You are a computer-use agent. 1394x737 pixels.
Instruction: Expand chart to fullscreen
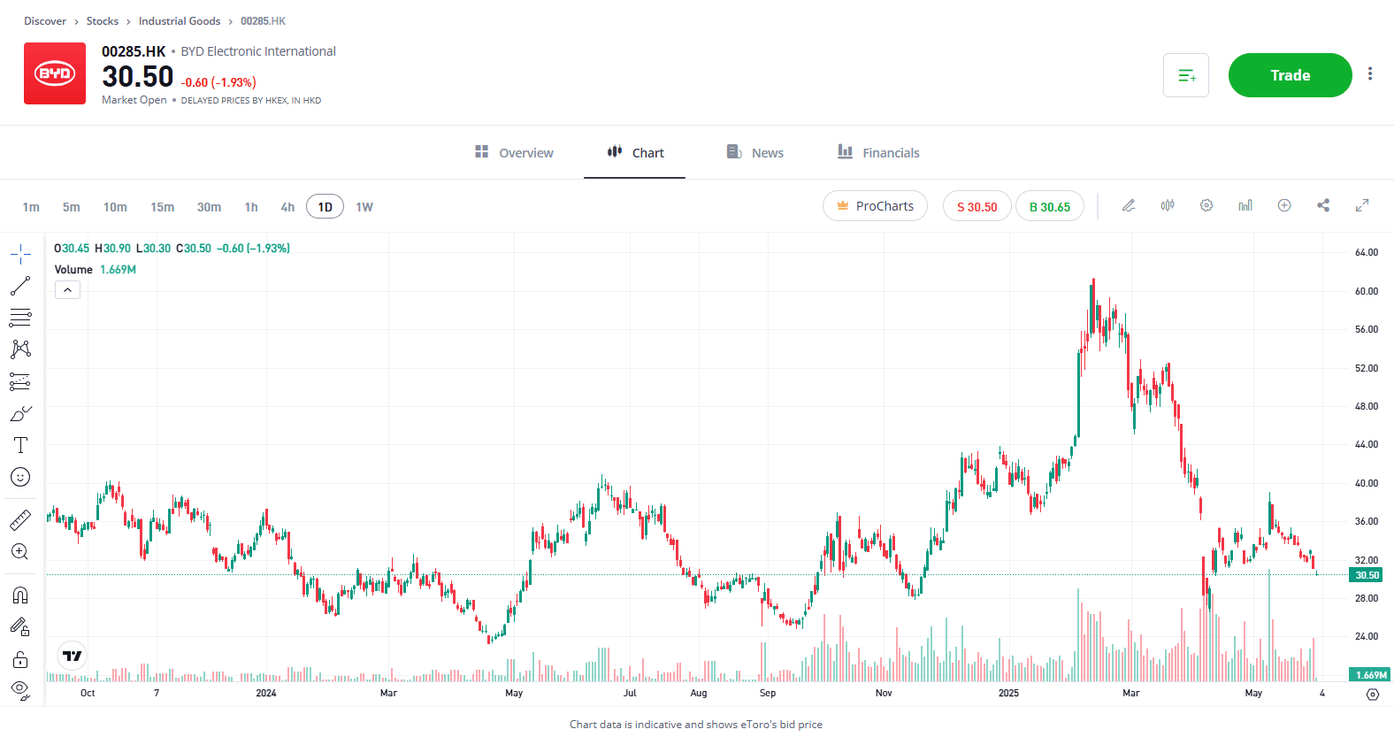[1362, 205]
